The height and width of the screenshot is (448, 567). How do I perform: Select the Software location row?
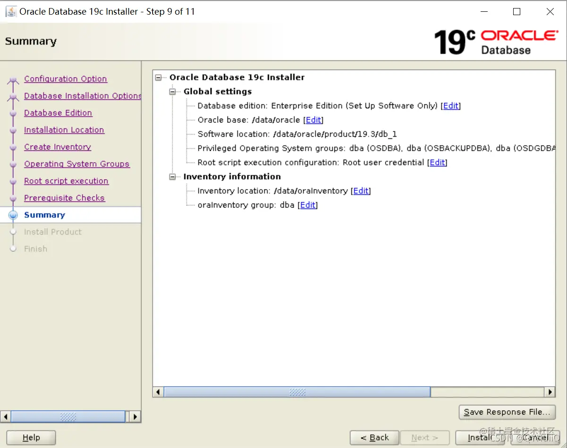tap(297, 134)
